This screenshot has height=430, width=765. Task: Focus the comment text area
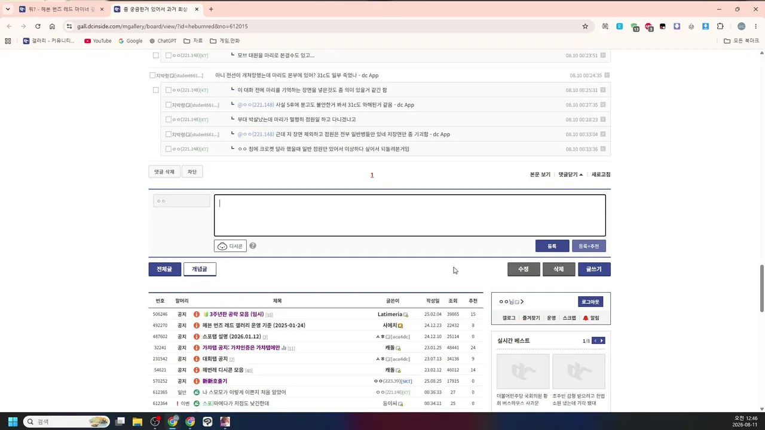point(410,216)
